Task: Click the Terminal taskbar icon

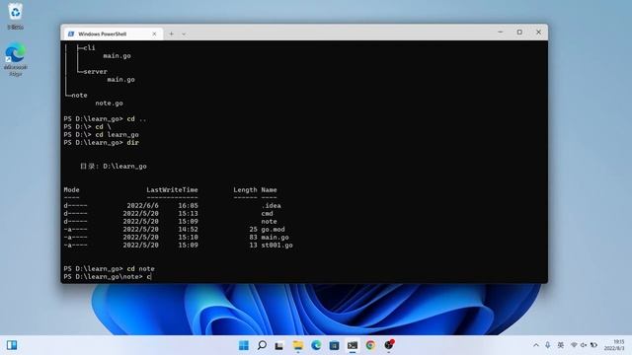Action: tap(353, 345)
